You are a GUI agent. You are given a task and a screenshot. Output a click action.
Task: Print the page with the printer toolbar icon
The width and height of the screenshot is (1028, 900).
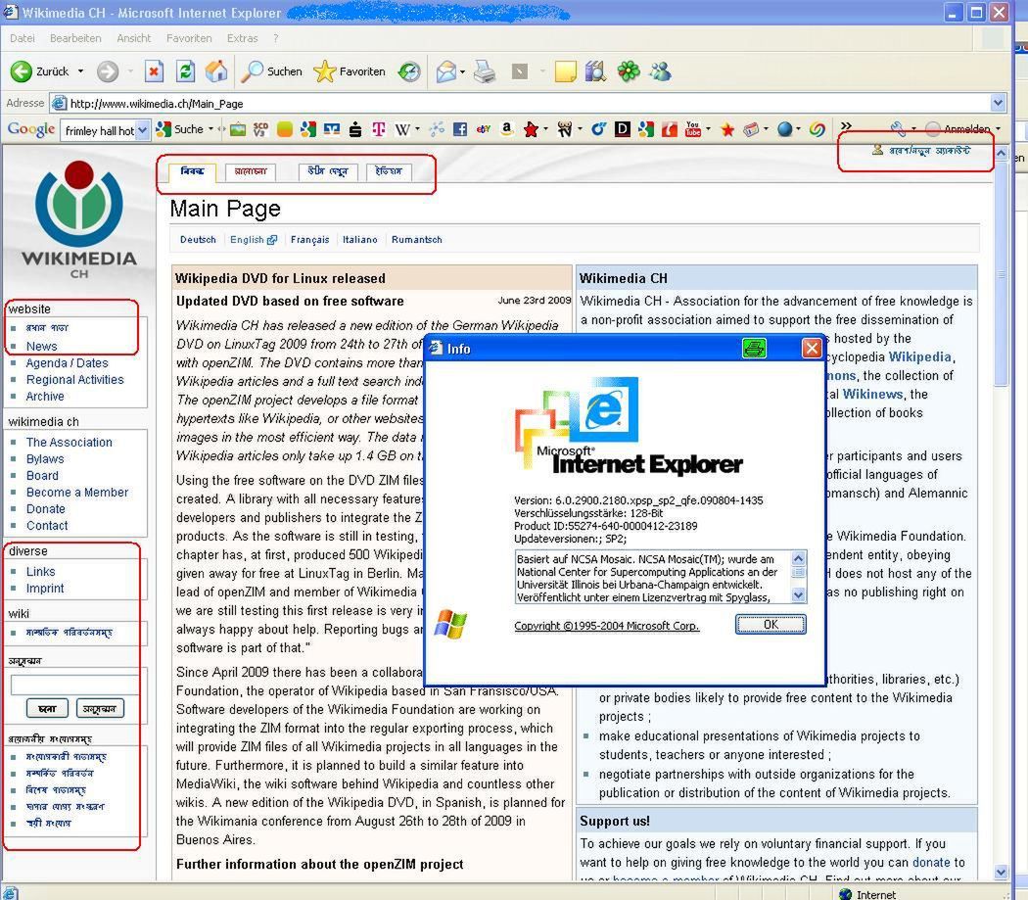485,71
